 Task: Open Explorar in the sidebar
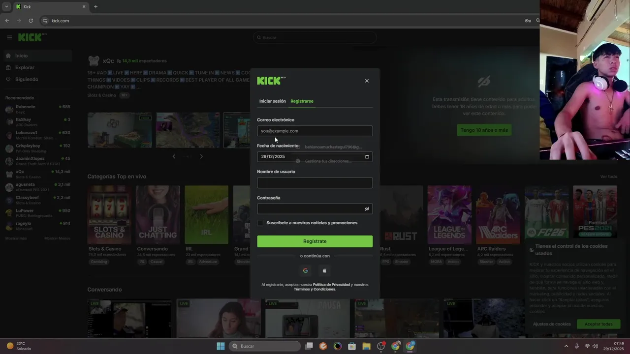coord(38,67)
